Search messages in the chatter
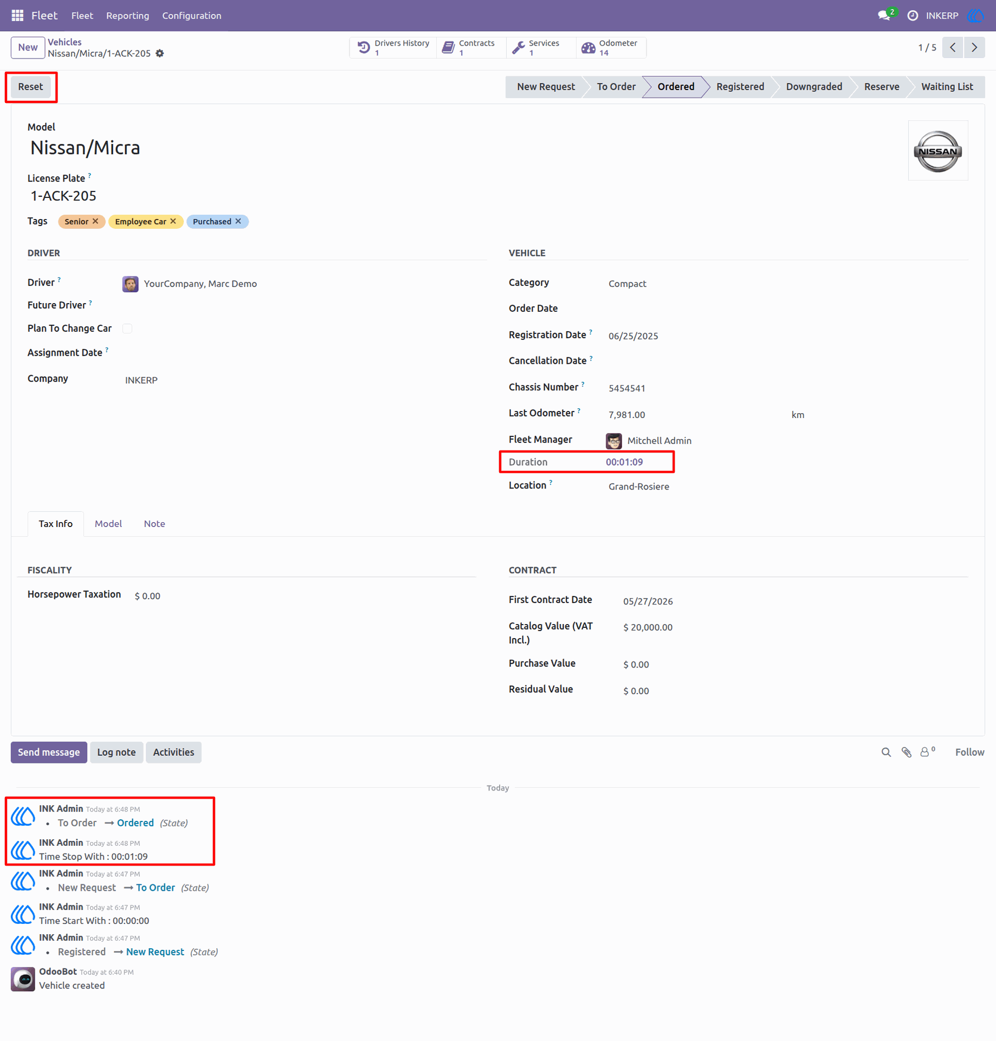This screenshot has height=1041, width=996. [886, 752]
